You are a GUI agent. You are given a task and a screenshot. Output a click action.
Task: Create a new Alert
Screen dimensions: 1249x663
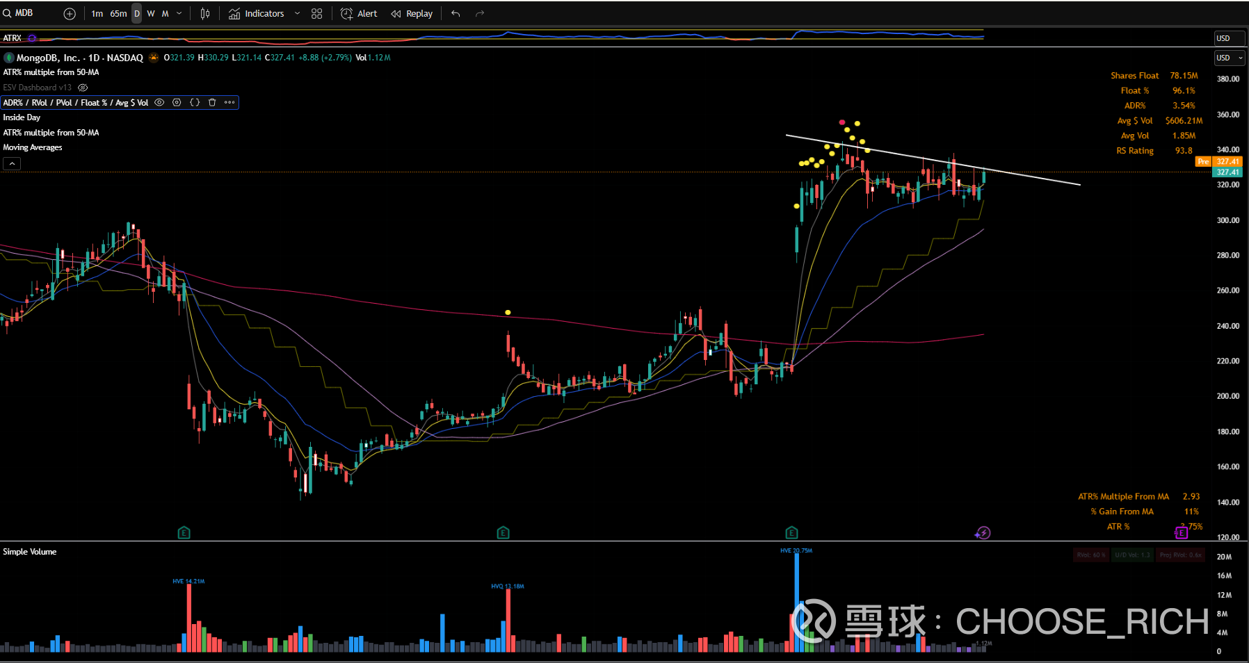tap(359, 14)
